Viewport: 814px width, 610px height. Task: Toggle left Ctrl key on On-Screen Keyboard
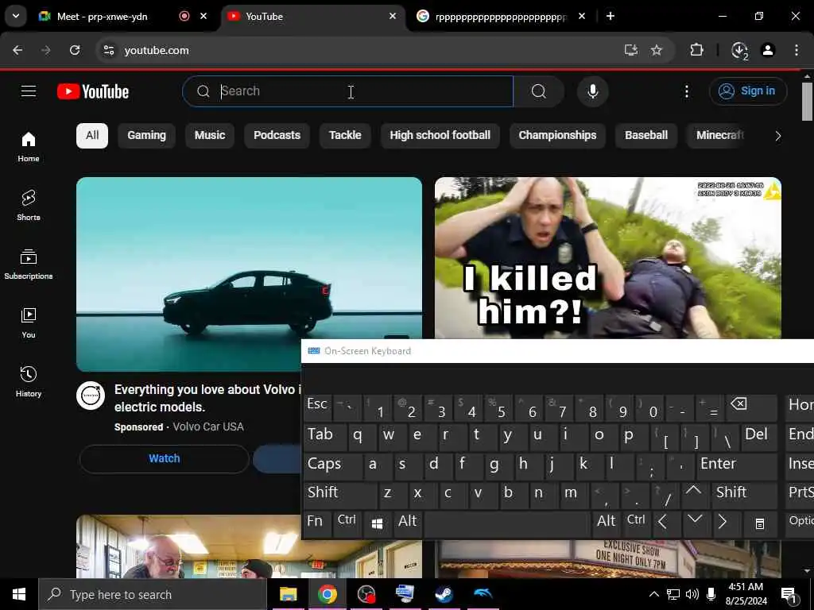(x=347, y=523)
